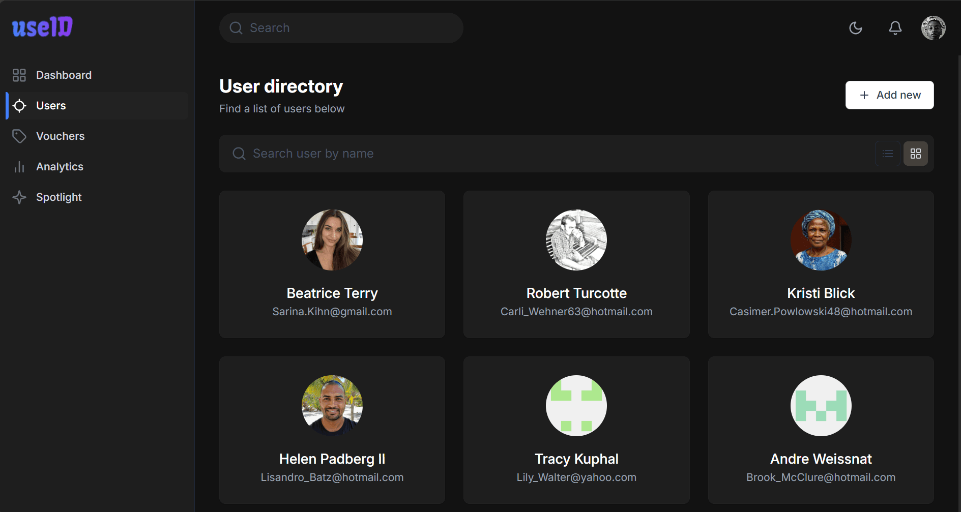Select the name Kristi Blick
The height and width of the screenshot is (512, 961).
point(821,293)
